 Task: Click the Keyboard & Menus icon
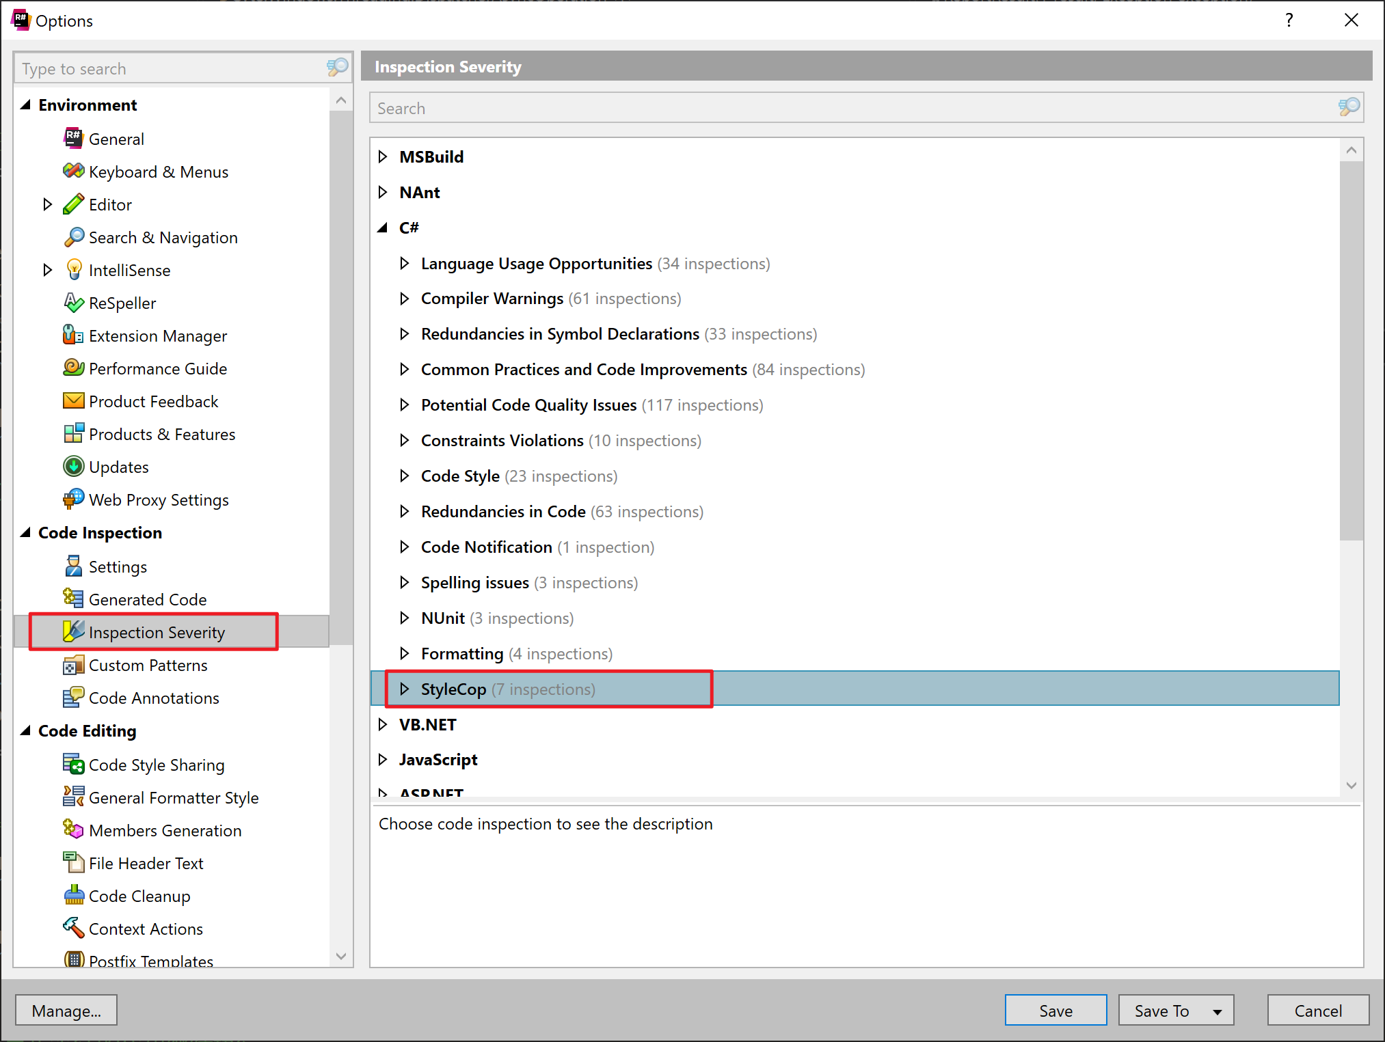pos(73,171)
